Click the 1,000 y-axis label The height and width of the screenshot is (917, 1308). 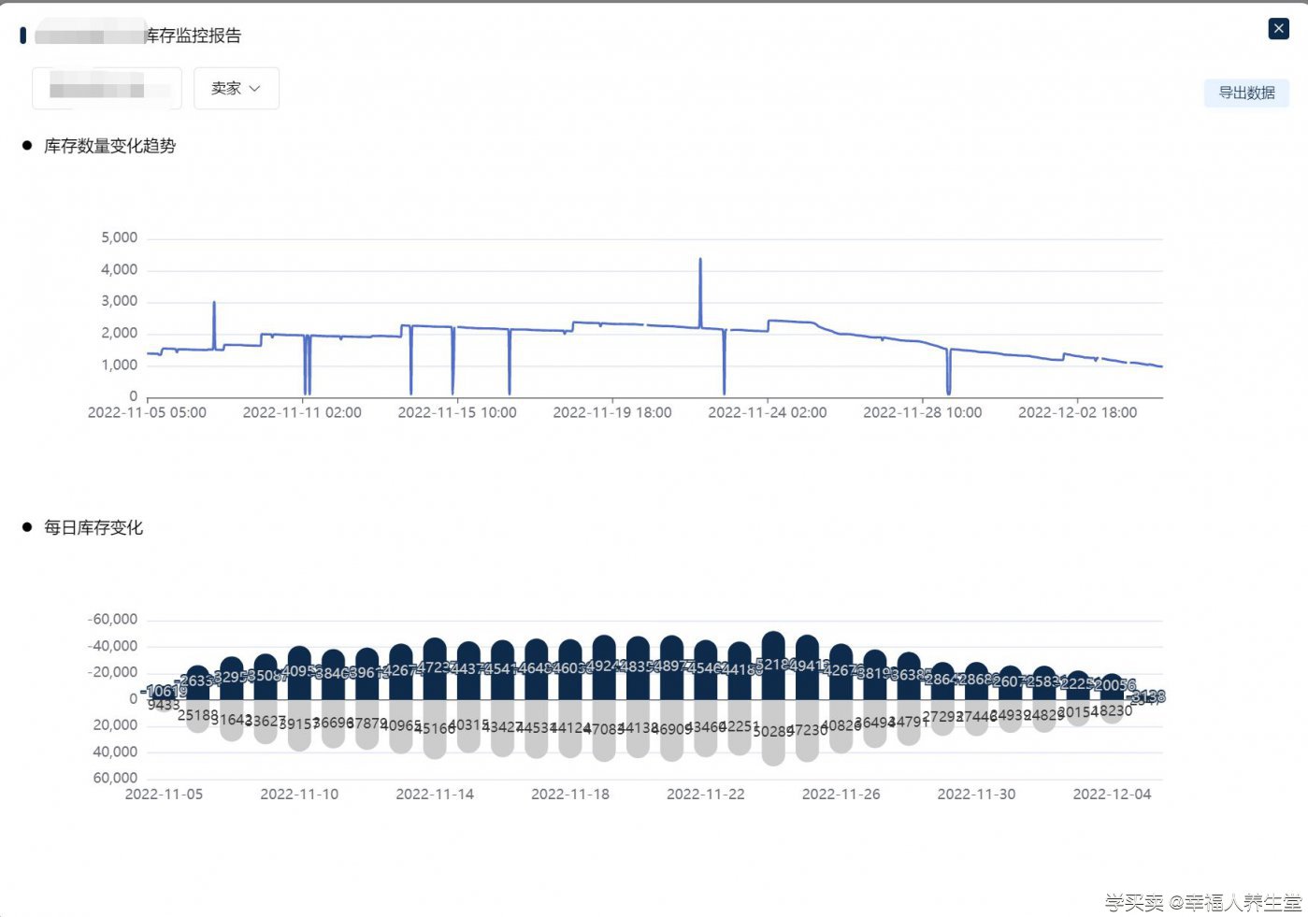click(120, 365)
